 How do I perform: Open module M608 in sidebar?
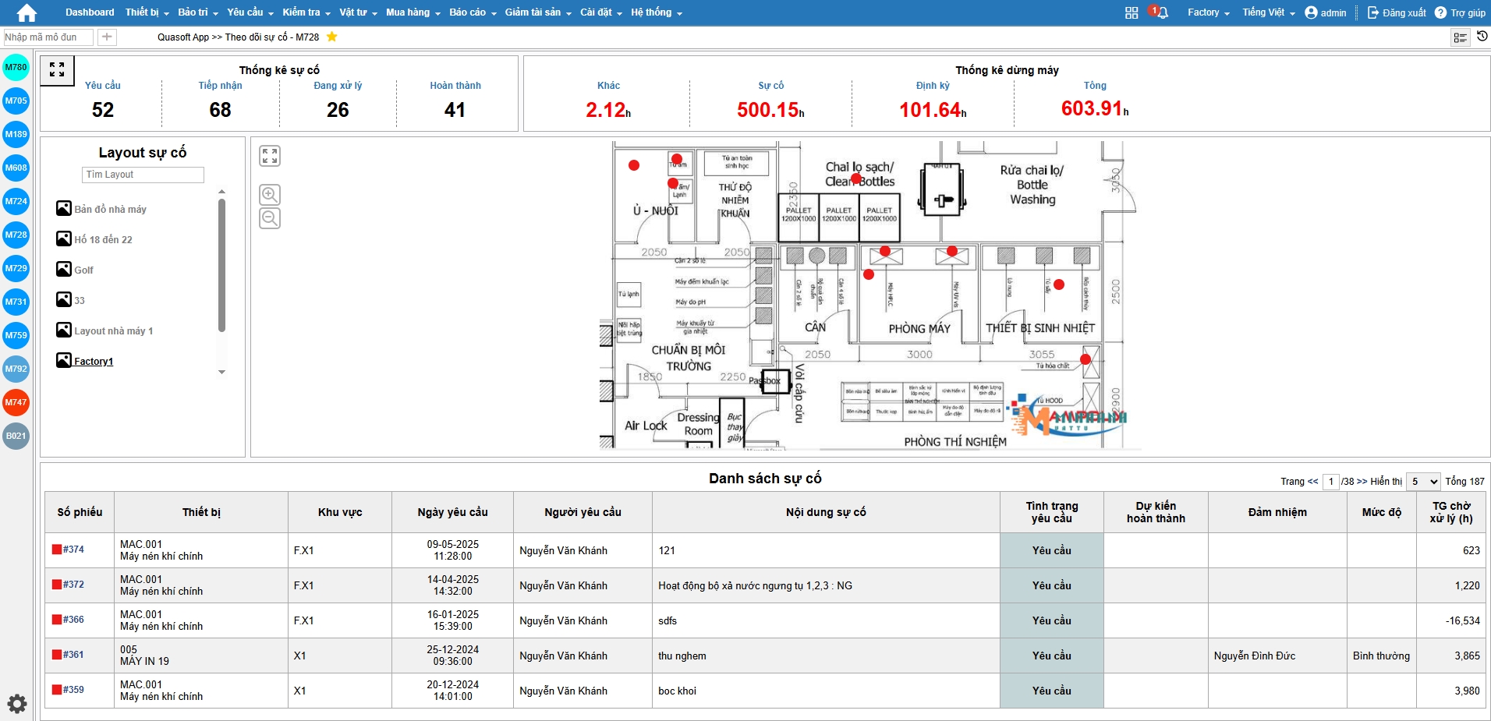pyautogui.click(x=16, y=168)
